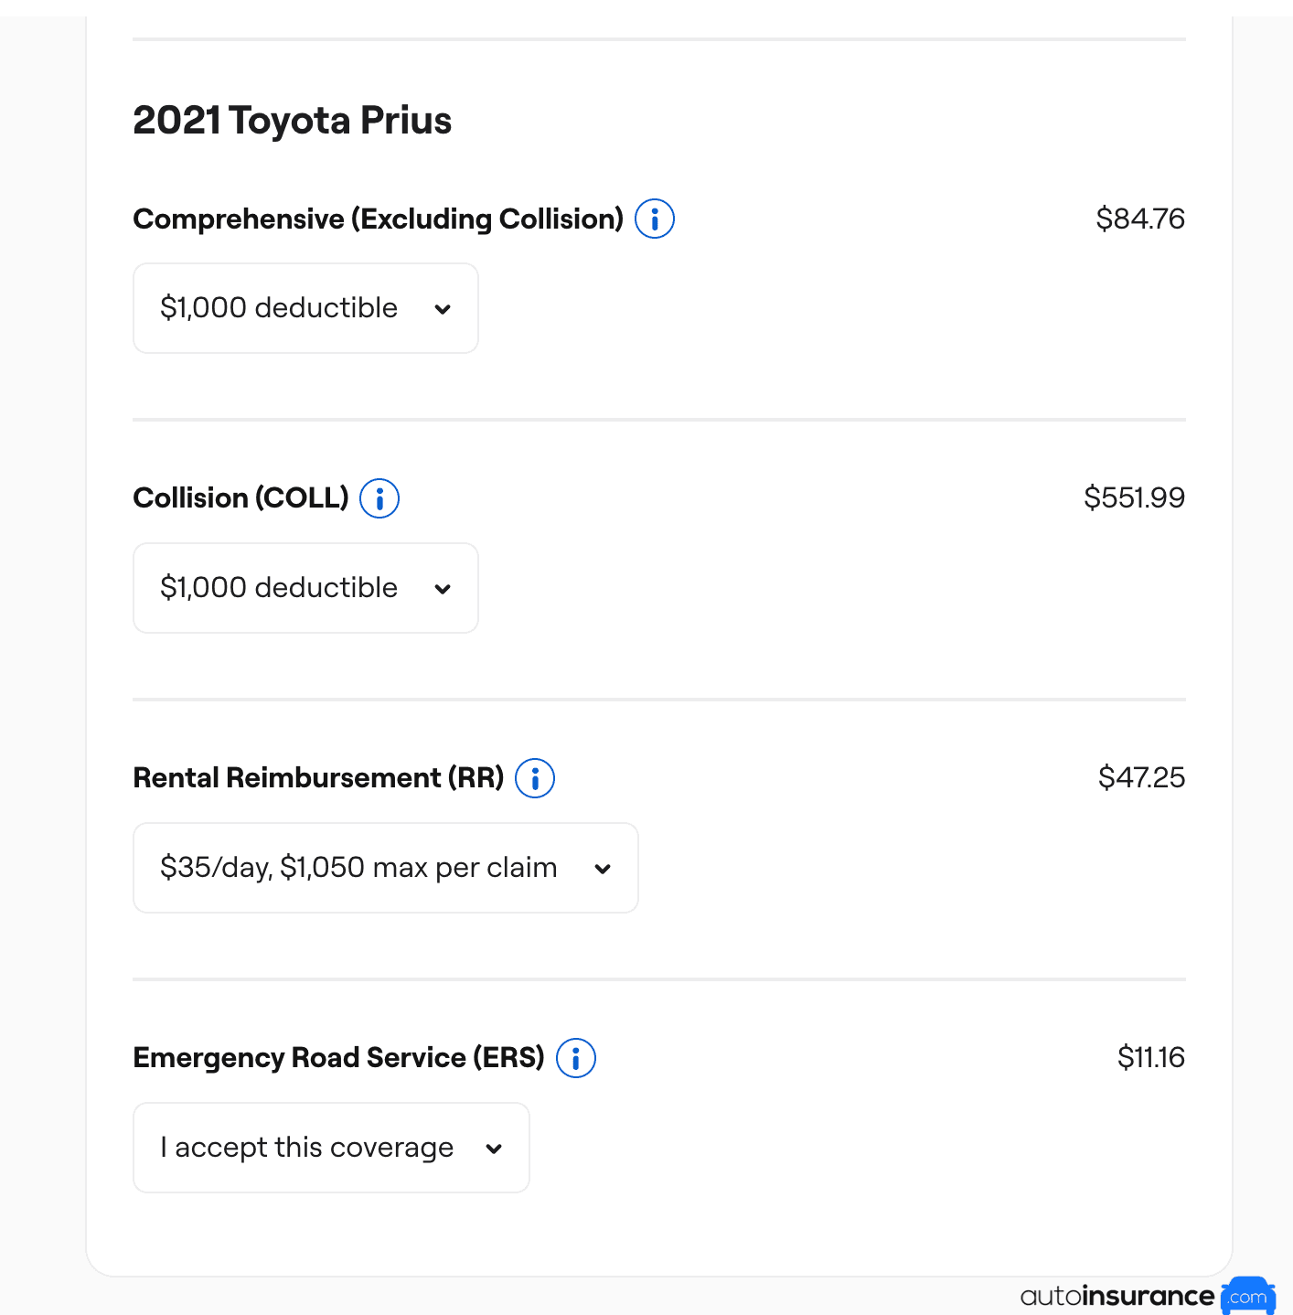Click the autoinsurance.com car logo icon
The width and height of the screenshot is (1293, 1315).
tap(1247, 1296)
